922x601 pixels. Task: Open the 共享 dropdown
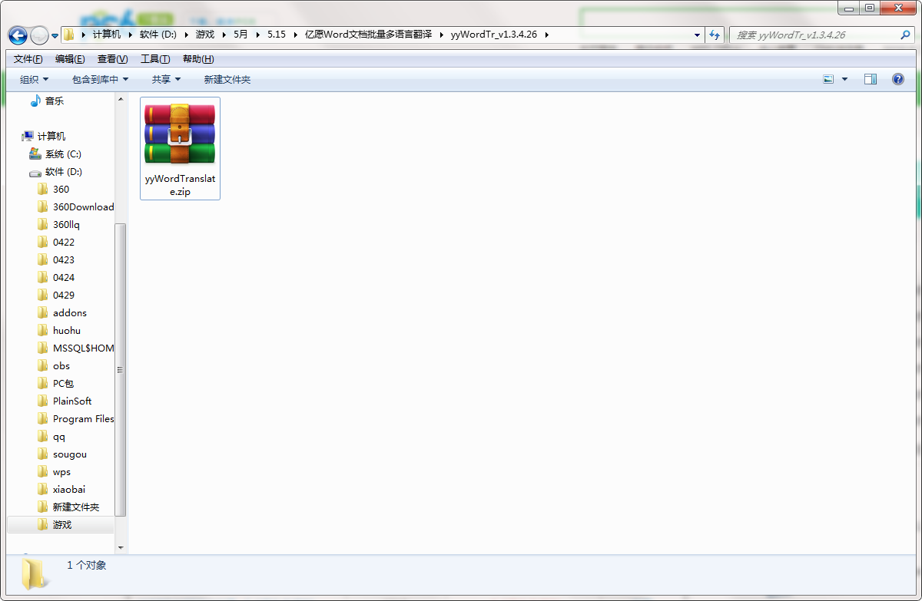166,80
